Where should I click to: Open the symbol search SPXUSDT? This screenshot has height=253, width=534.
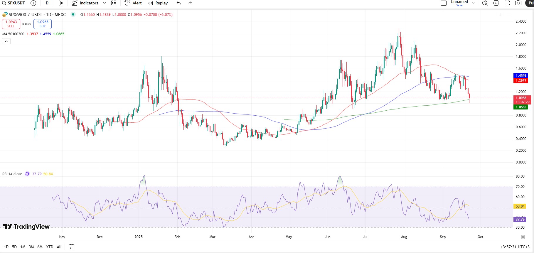coord(14,3)
